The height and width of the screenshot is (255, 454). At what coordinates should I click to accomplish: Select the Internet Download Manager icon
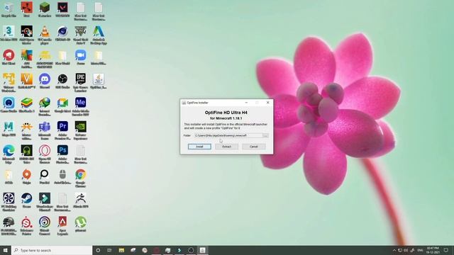(45, 107)
